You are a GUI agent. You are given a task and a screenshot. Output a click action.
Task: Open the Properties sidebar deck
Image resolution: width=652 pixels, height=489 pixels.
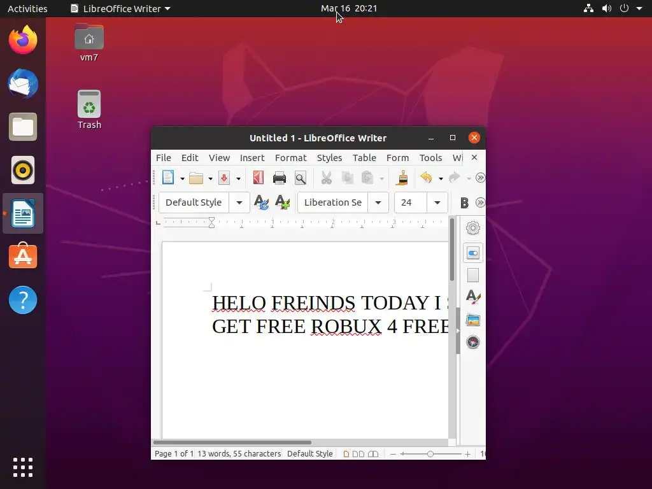(473, 253)
